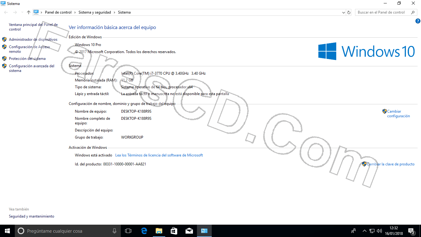
Task: Open the Windows Start menu
Action: (7, 231)
